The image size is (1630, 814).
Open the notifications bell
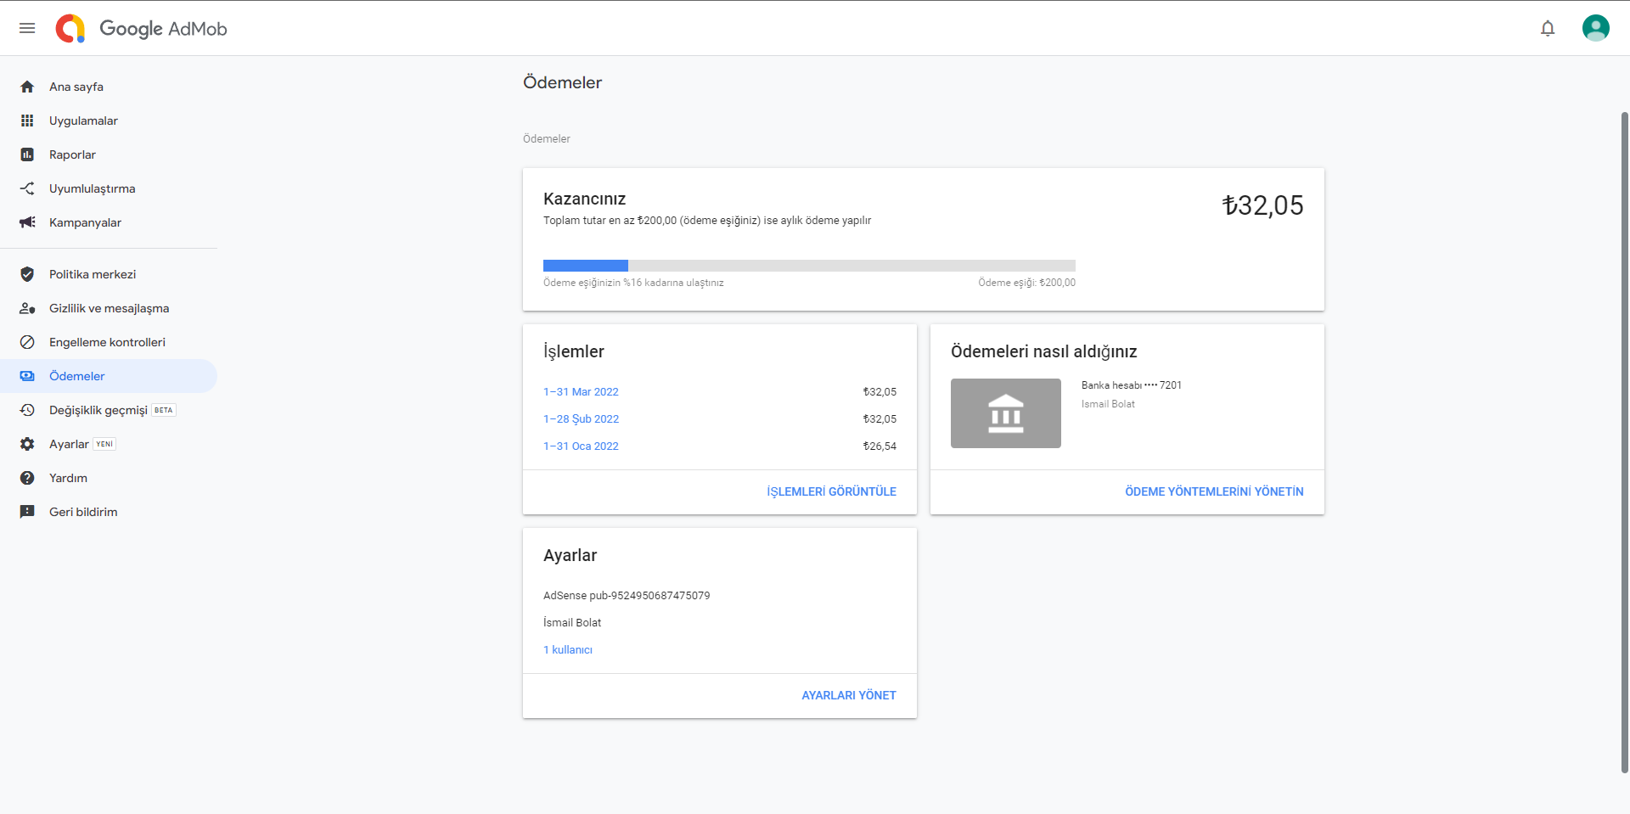tap(1548, 28)
